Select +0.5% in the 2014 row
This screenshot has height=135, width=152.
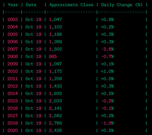(x=108, y=93)
